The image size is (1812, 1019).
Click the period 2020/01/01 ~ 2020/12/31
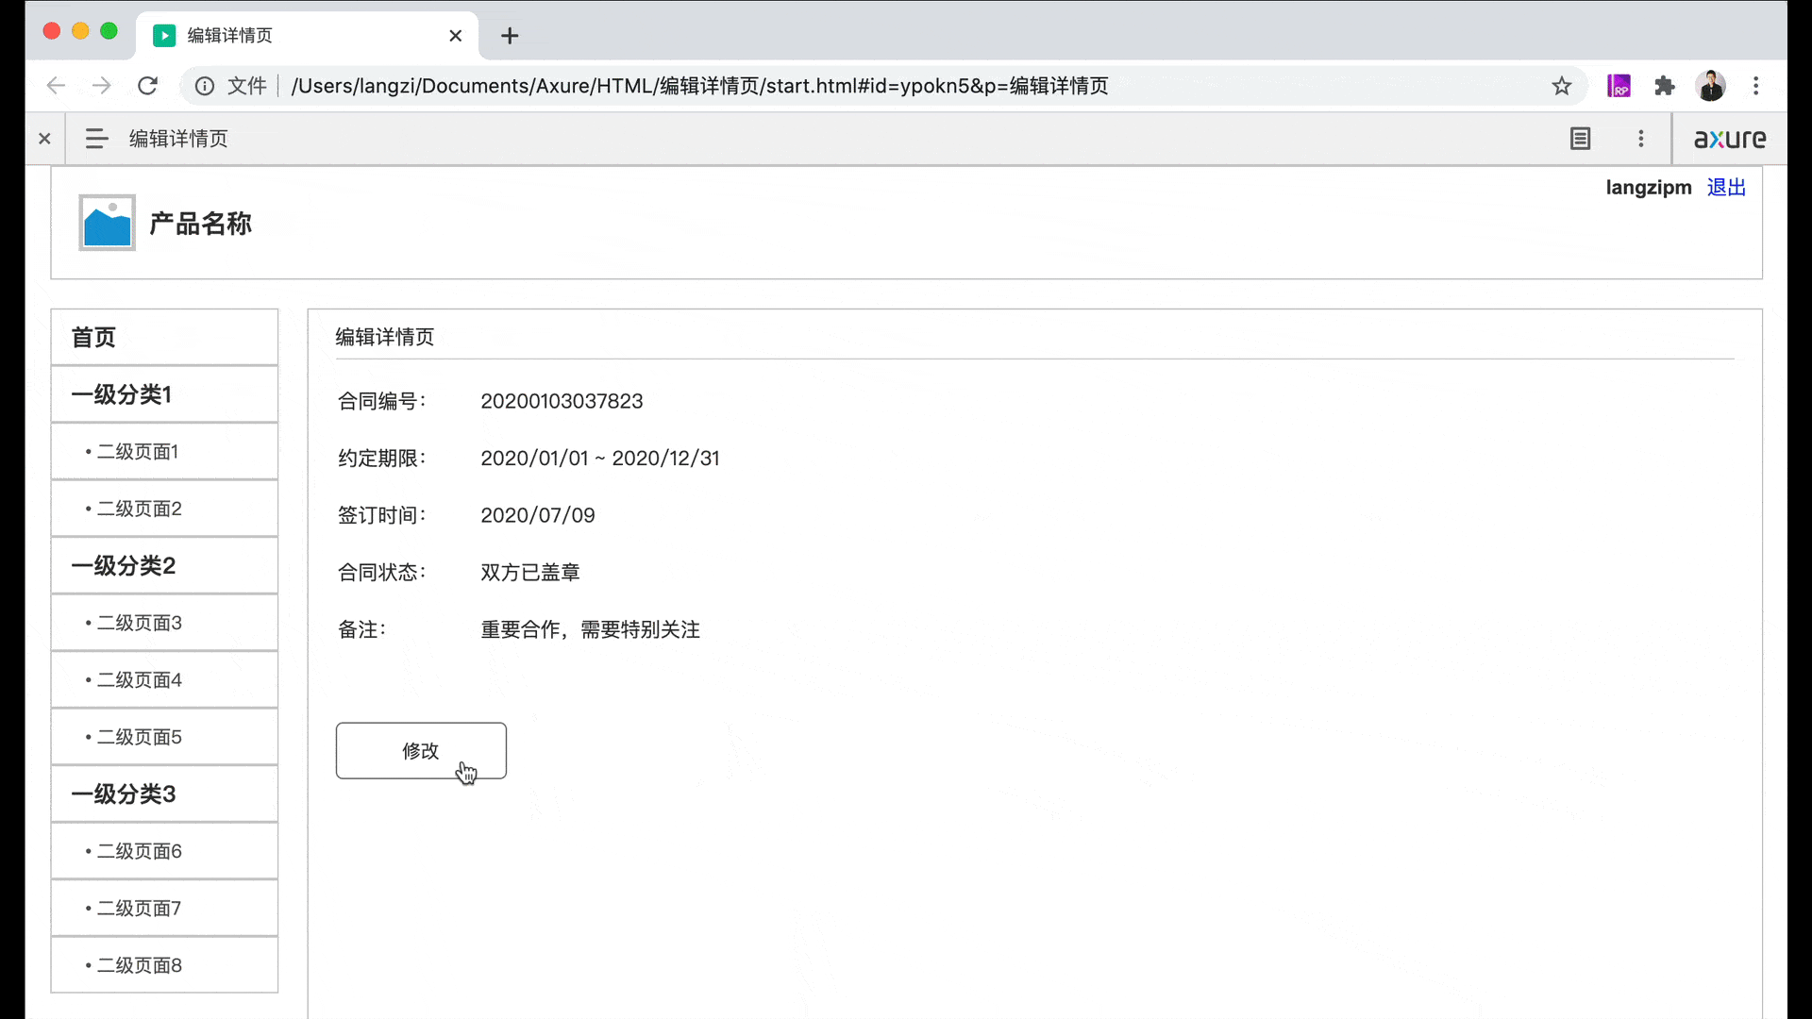(600, 459)
